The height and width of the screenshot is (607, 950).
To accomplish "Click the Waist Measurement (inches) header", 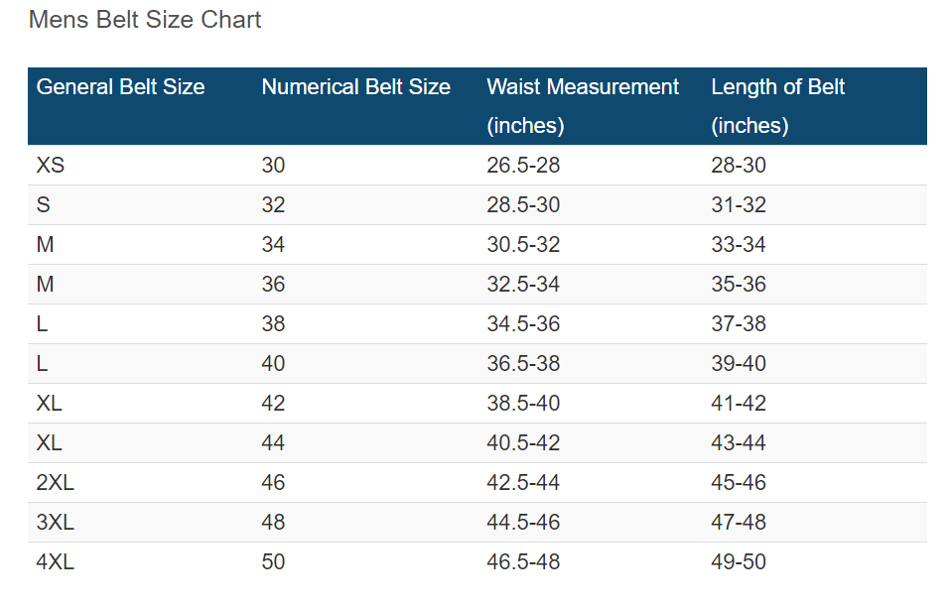I will [x=583, y=106].
